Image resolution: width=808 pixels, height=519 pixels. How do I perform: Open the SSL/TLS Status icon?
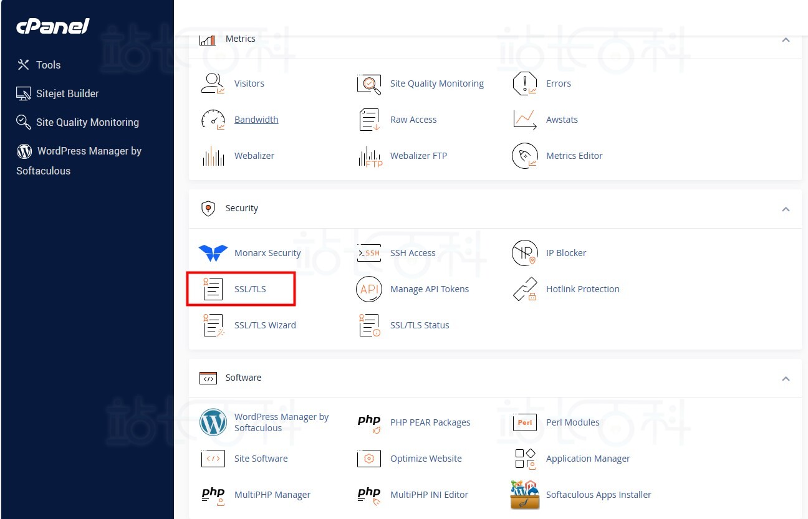368,325
